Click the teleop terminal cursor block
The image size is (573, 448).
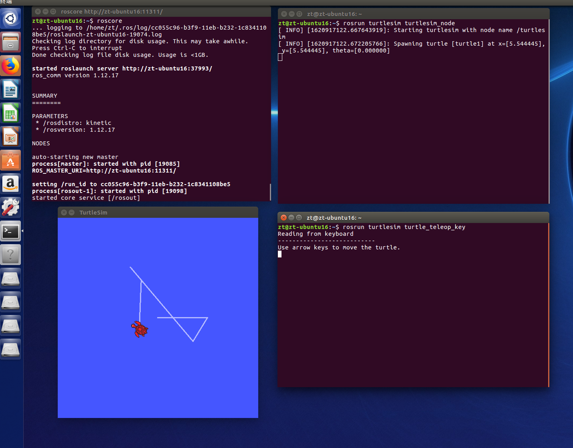click(x=279, y=254)
